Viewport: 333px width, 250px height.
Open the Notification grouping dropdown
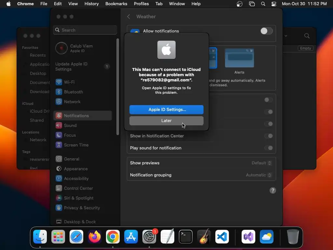[259, 175]
